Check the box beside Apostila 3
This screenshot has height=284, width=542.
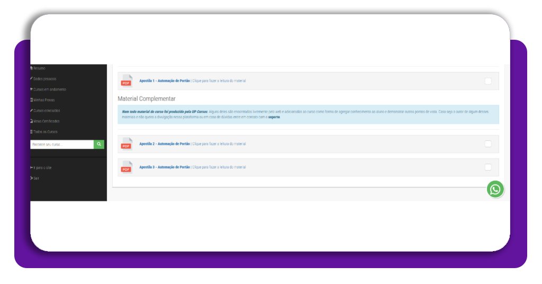[x=487, y=167]
